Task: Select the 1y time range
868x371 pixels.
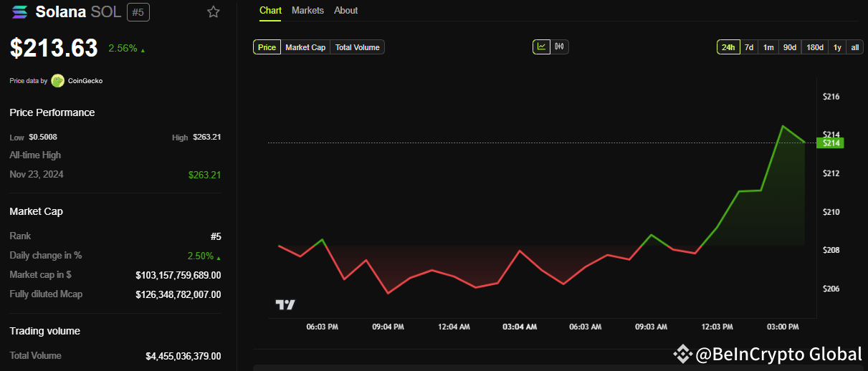Action: [x=837, y=47]
